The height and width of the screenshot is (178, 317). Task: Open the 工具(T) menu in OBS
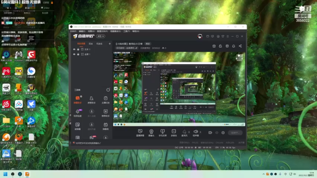[126, 31]
